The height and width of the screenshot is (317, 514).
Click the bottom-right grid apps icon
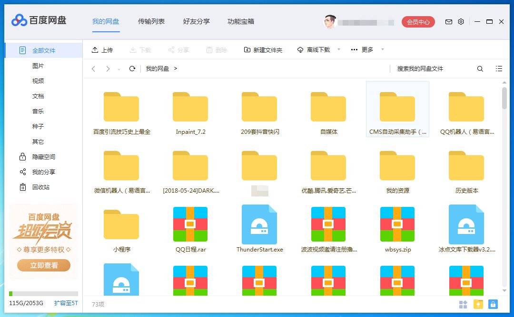pyautogui.click(x=463, y=305)
